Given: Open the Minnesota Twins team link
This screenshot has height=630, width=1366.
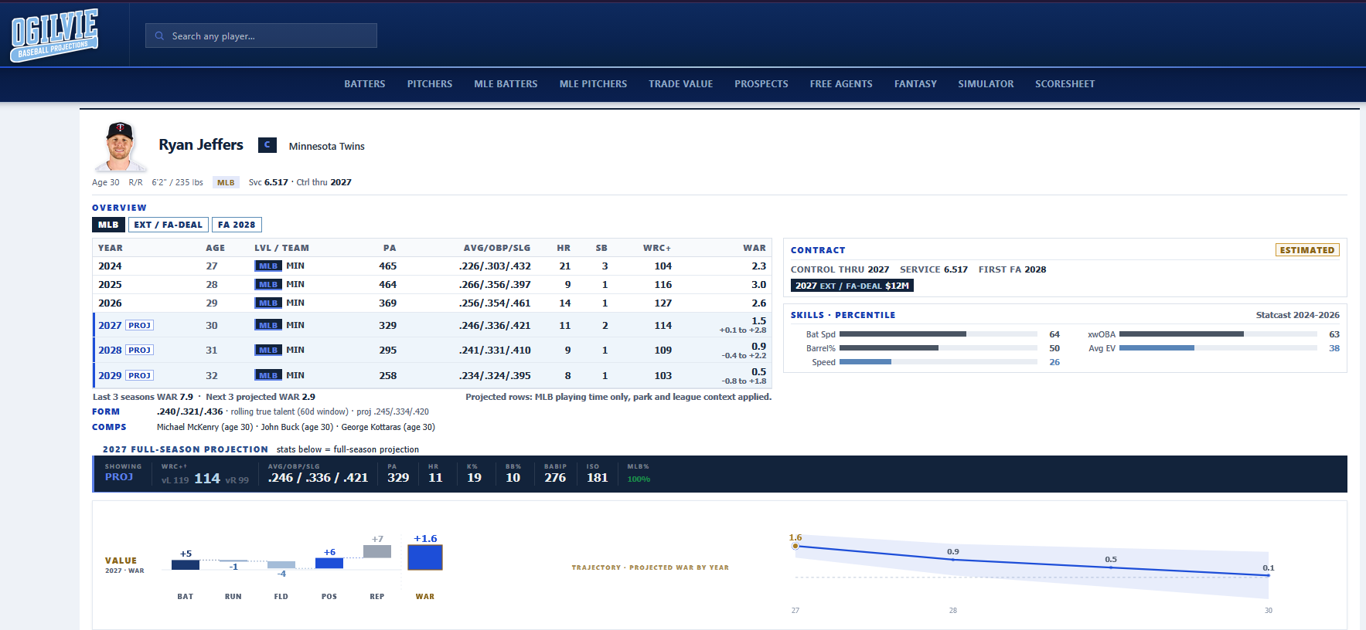Looking at the screenshot, I should pos(327,146).
